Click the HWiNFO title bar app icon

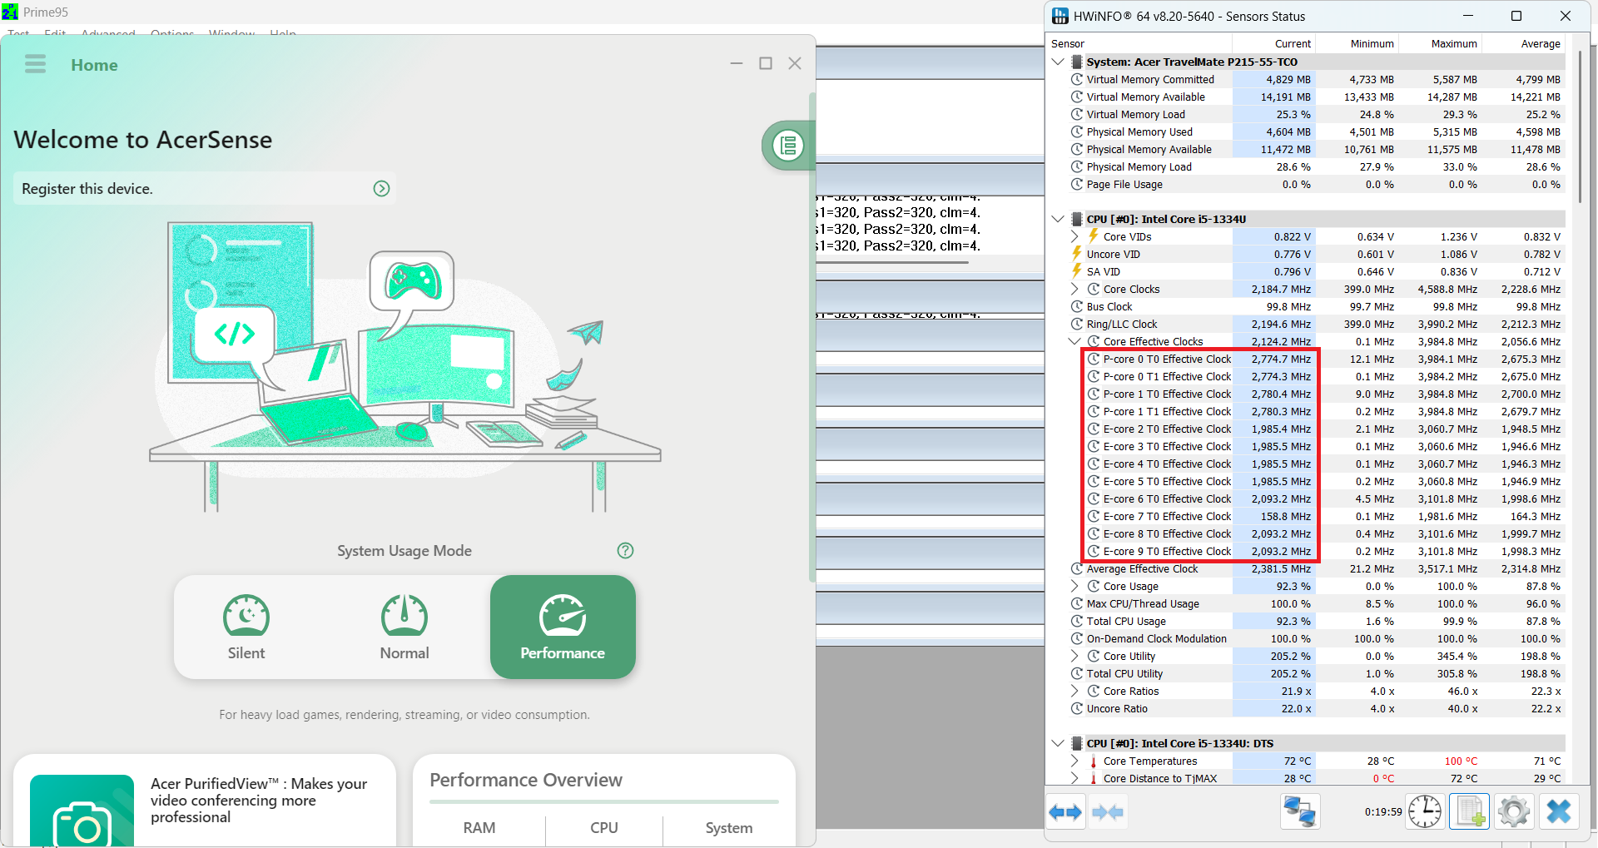(1060, 16)
